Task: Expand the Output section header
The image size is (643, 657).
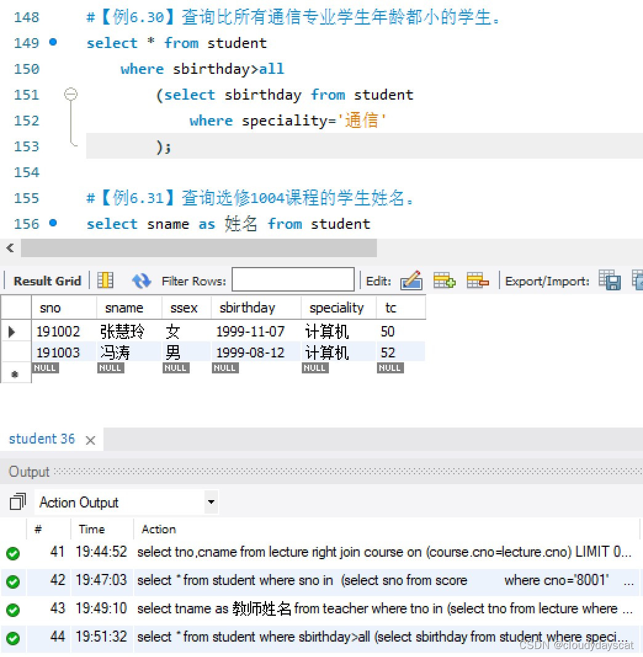Action: click(x=28, y=471)
